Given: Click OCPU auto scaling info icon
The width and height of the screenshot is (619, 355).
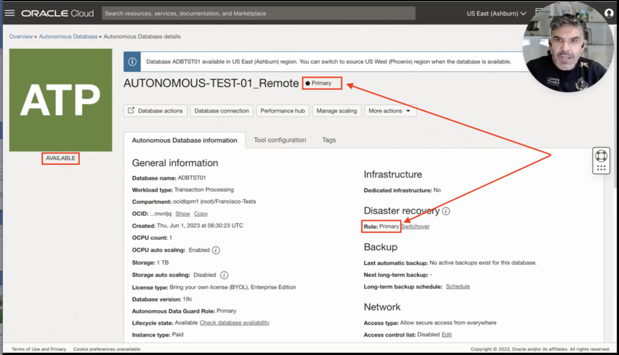Looking at the screenshot, I should click(216, 250).
